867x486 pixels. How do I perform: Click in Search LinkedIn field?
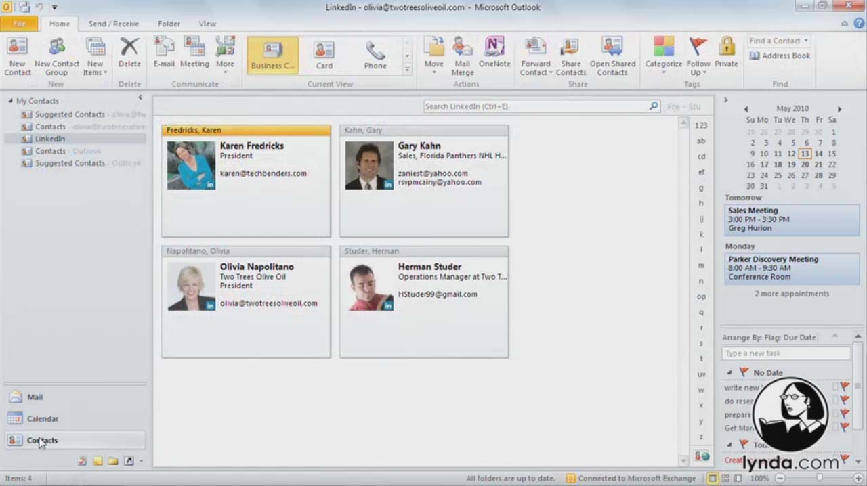535,106
